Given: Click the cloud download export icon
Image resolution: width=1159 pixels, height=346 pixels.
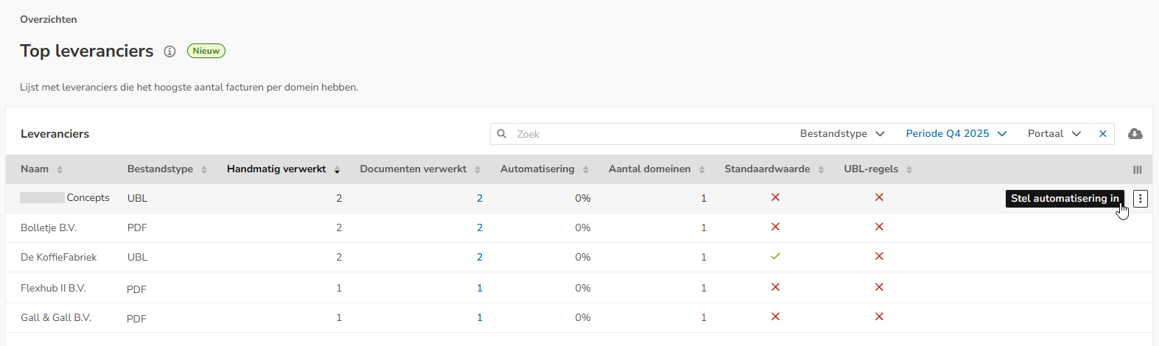Looking at the screenshot, I should (x=1135, y=134).
